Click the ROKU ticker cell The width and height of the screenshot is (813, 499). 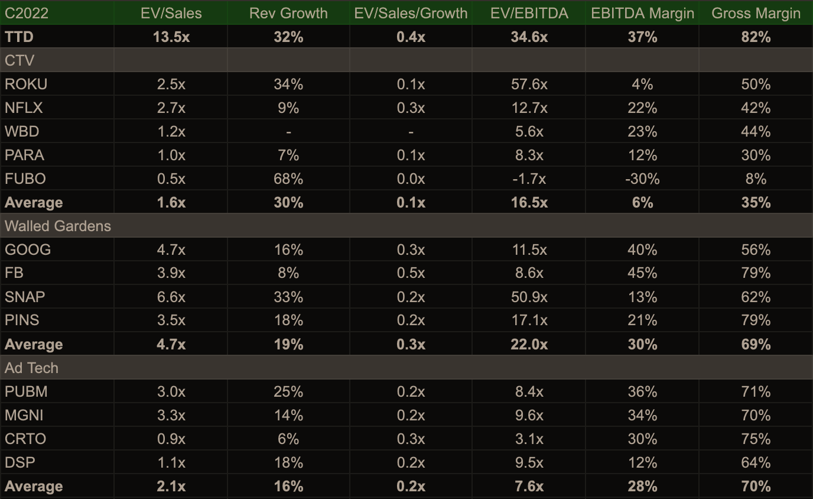tap(26, 85)
